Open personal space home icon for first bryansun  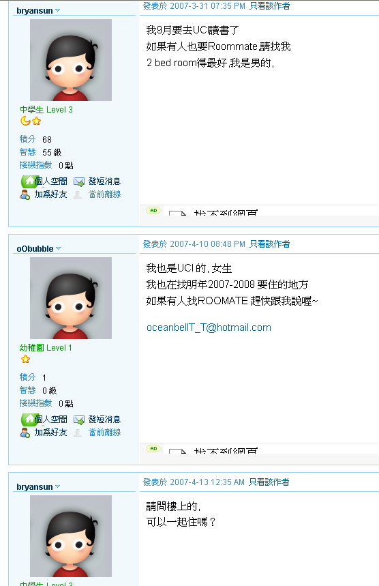click(x=29, y=181)
